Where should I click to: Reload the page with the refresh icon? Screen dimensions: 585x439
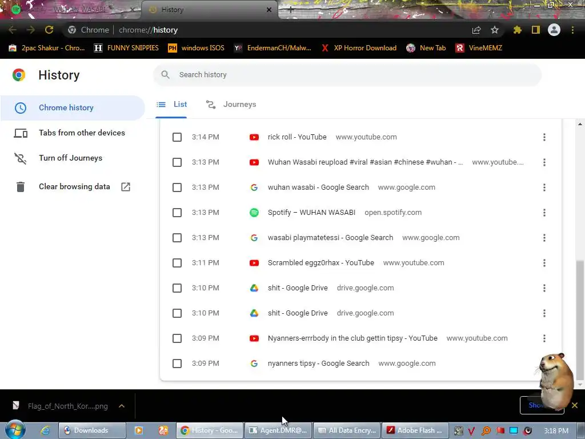pos(49,30)
